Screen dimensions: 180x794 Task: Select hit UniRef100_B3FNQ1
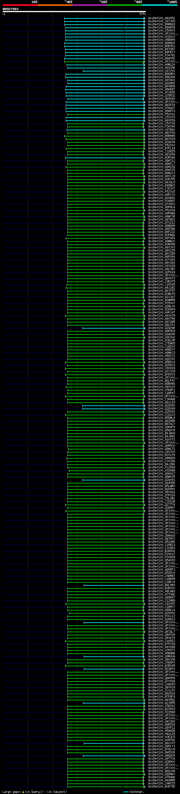161,235
